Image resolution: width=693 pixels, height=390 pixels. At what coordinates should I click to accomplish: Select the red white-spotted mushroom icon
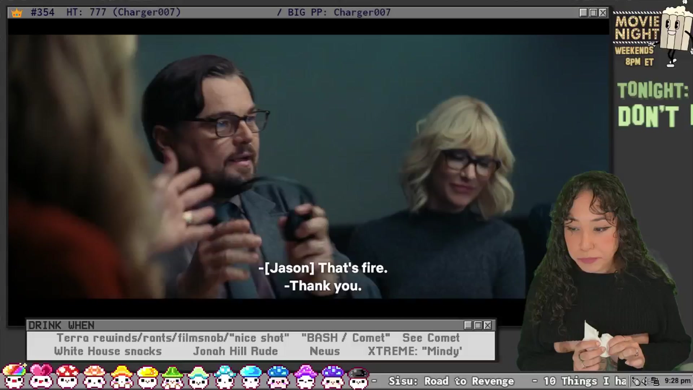[x=67, y=376]
